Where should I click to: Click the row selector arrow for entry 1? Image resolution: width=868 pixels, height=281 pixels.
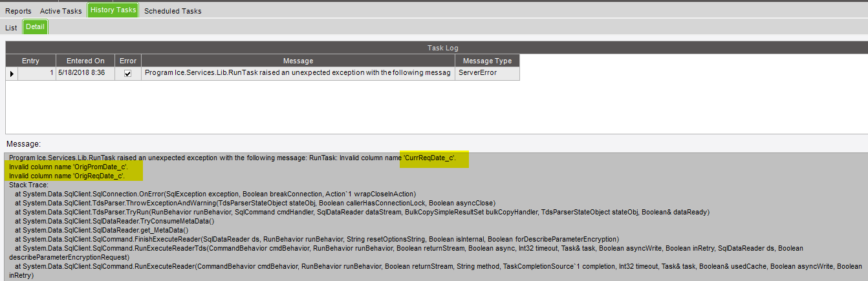click(12, 74)
